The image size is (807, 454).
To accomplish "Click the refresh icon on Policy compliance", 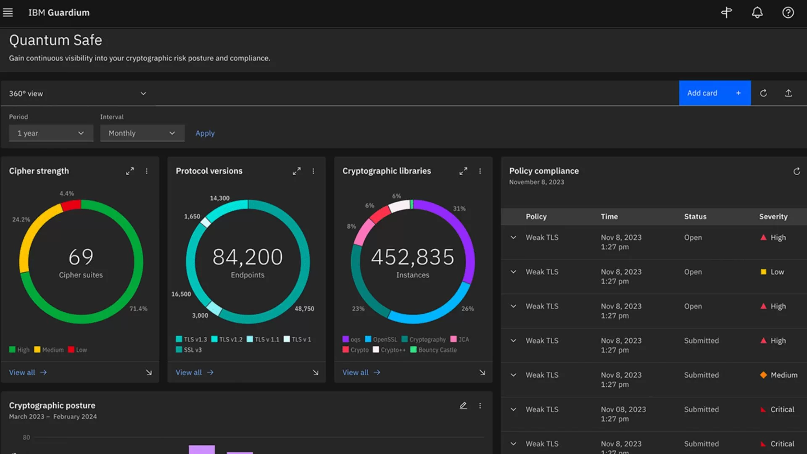I will [x=797, y=171].
